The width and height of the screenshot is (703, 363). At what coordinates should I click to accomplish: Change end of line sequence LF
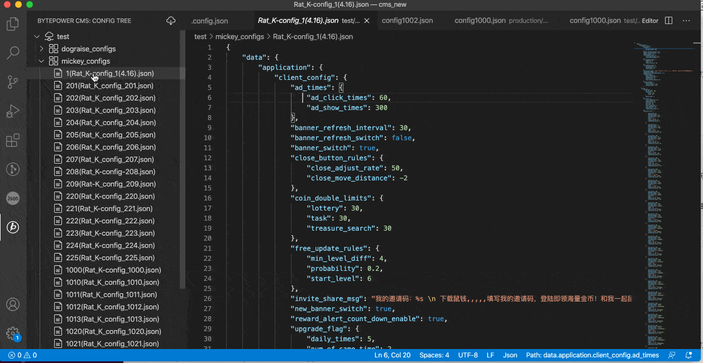point(490,355)
